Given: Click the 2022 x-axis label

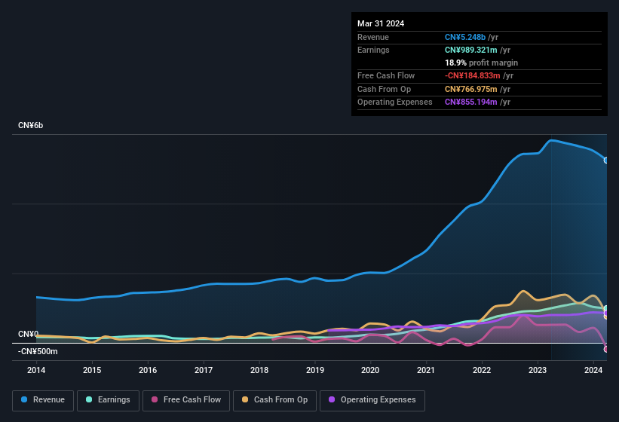Looking at the screenshot, I should pos(482,370).
